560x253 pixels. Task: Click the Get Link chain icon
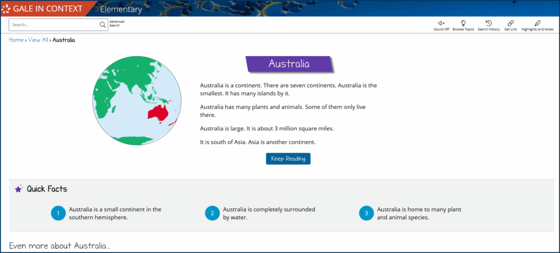click(x=510, y=23)
